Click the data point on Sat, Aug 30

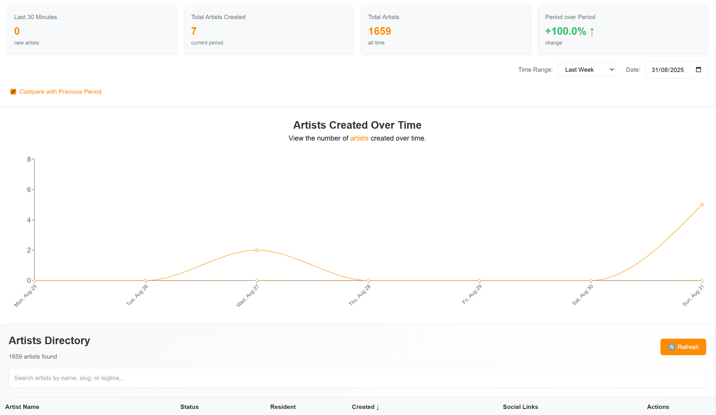tap(590, 280)
